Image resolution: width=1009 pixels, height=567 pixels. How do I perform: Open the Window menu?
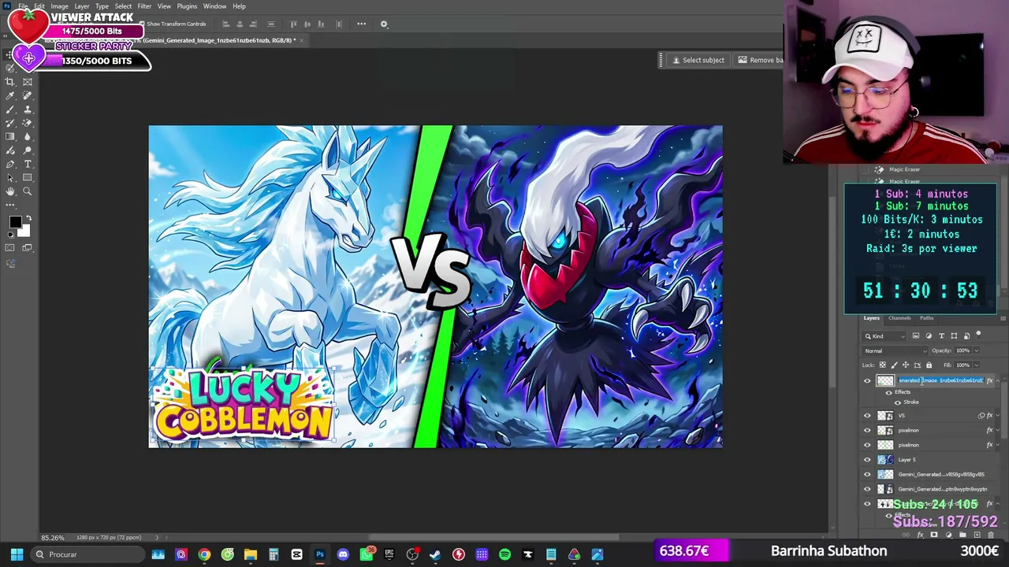(x=214, y=6)
